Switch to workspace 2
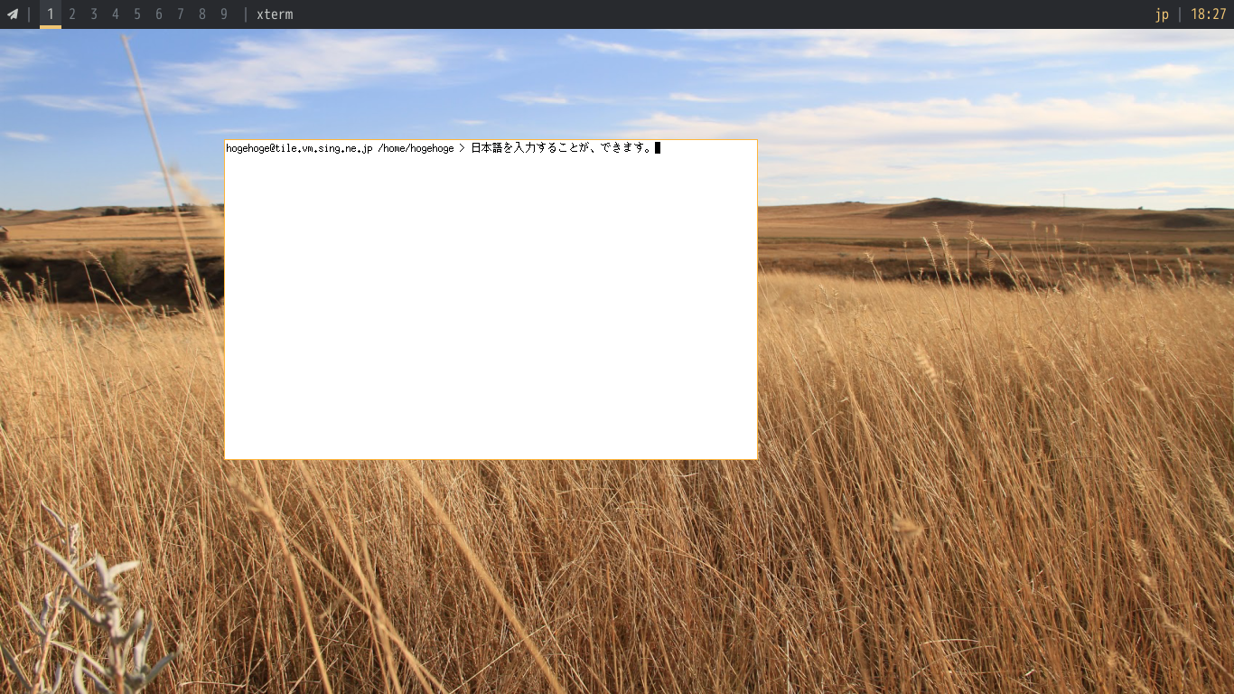Image resolution: width=1234 pixels, height=694 pixels. tap(72, 14)
